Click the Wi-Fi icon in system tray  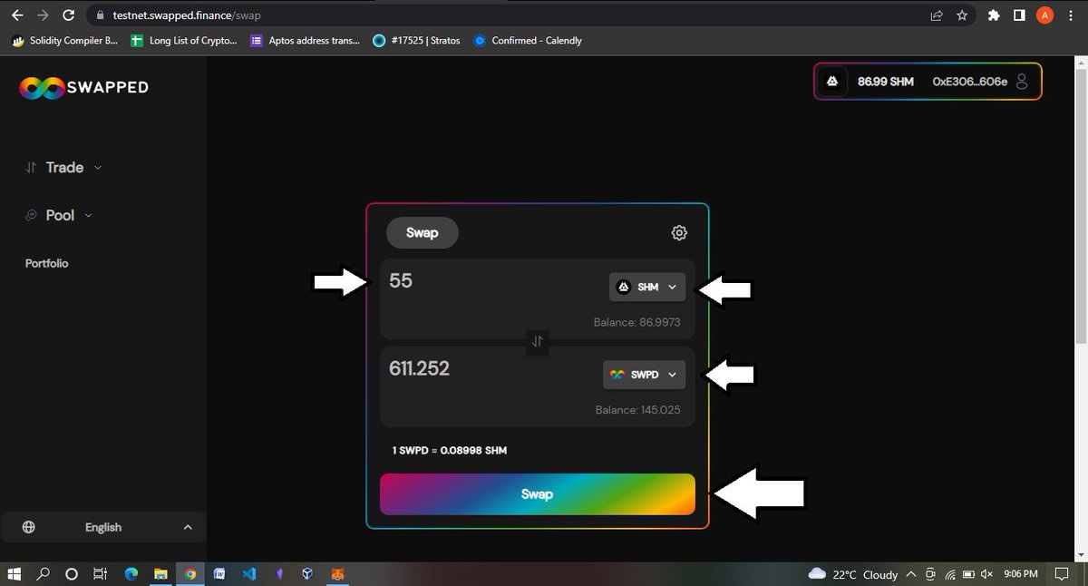click(x=951, y=574)
